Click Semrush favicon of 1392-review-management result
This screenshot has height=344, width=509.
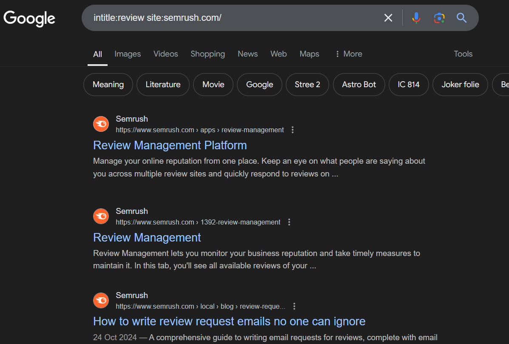[101, 216]
